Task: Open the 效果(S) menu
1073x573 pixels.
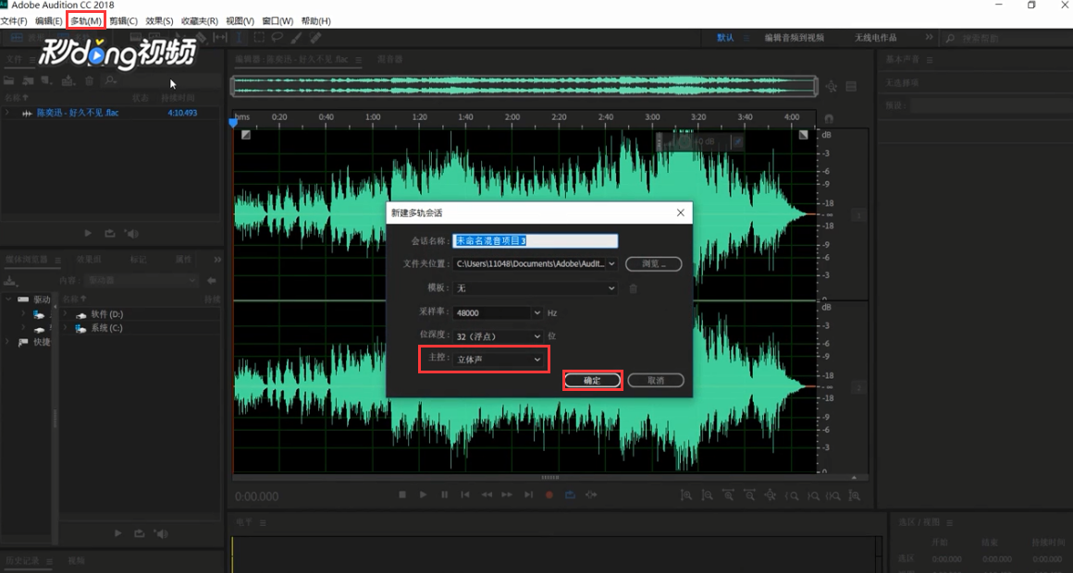Action: point(159,20)
